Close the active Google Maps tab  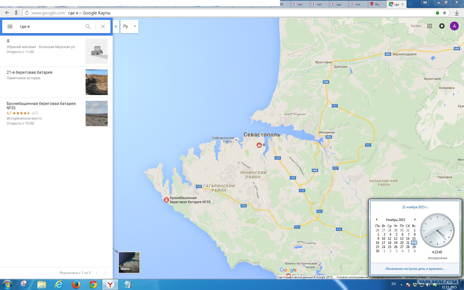pyautogui.click(x=402, y=4)
